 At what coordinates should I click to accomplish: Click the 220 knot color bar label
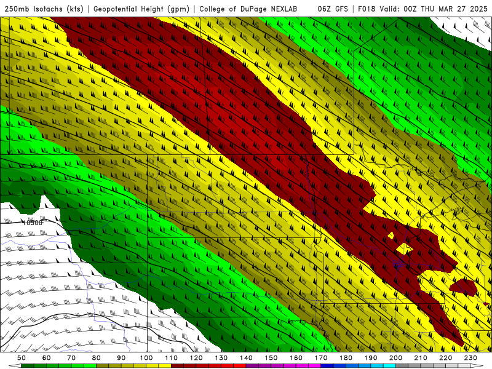click(x=445, y=358)
